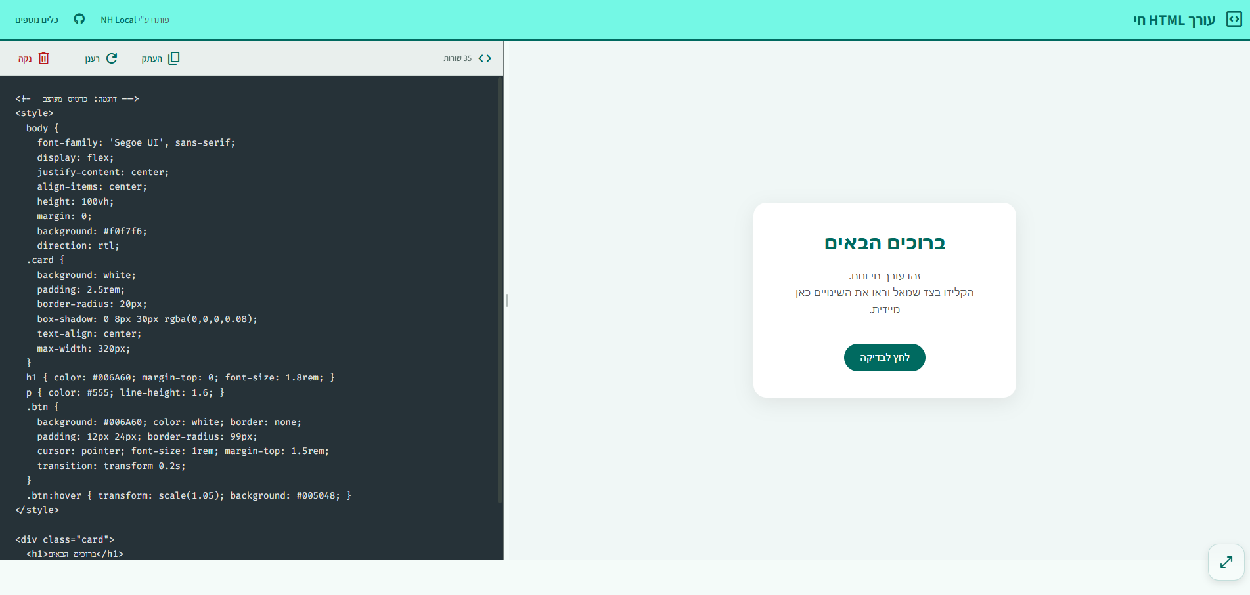Image resolution: width=1250 pixels, height=595 pixels.
Task: Expand preview with the fullscreen arrow button
Action: coord(1226,562)
